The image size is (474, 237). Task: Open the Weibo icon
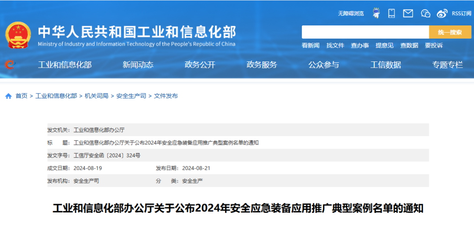point(442,13)
